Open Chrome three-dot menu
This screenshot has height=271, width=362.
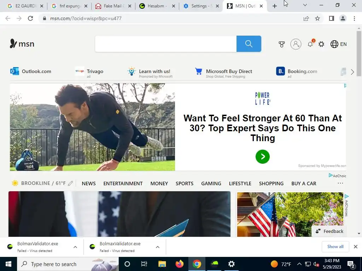[354, 18]
